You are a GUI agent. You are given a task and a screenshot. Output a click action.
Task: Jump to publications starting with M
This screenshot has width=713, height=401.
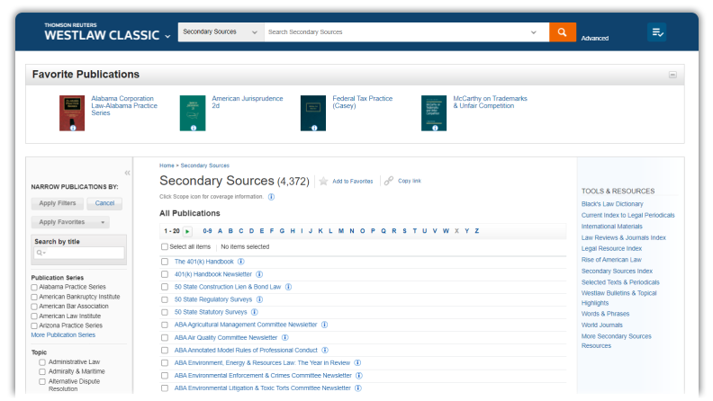coord(341,231)
